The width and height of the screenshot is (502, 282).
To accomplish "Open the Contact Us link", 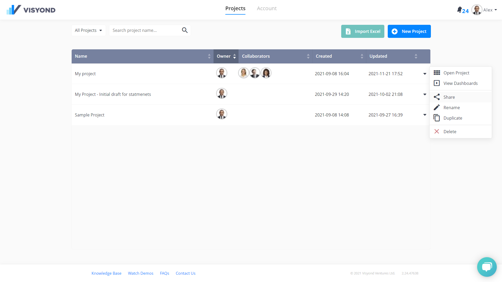I will (186, 273).
